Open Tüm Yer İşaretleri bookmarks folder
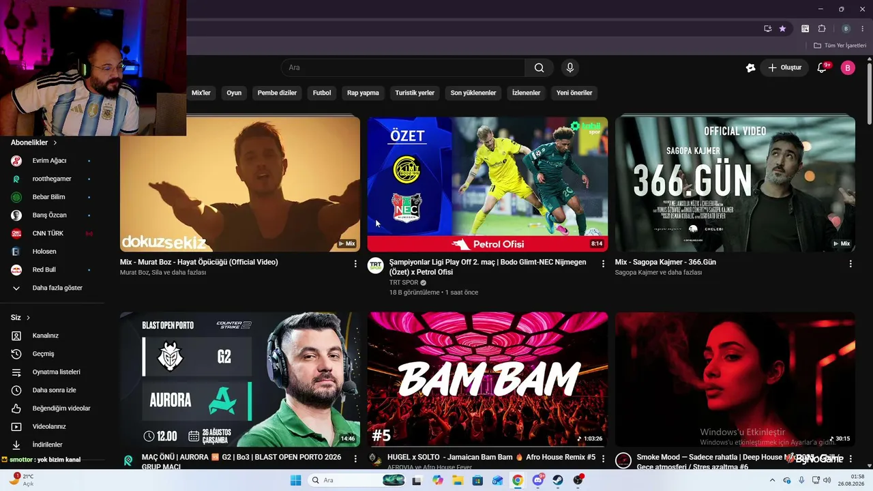This screenshot has width=873, height=491. (x=840, y=46)
